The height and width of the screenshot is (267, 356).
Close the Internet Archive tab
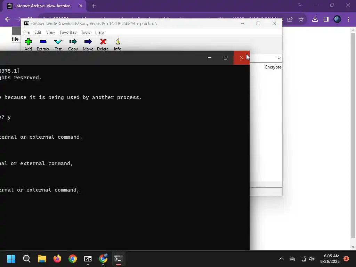point(81,6)
